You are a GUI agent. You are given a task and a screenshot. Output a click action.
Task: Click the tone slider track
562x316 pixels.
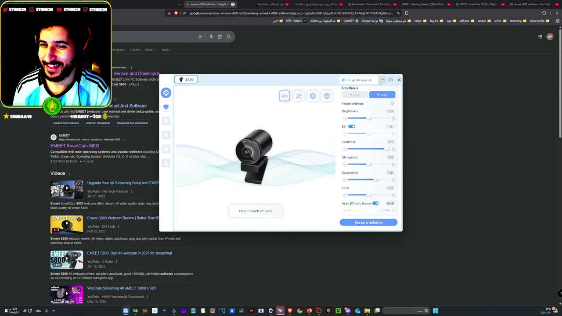point(368,195)
